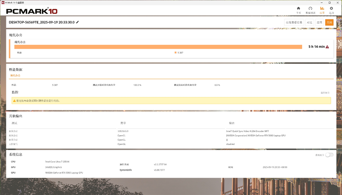Click warning triangle beside 5 h 14 min
The height and width of the screenshot is (195, 342).
(x=327, y=47)
